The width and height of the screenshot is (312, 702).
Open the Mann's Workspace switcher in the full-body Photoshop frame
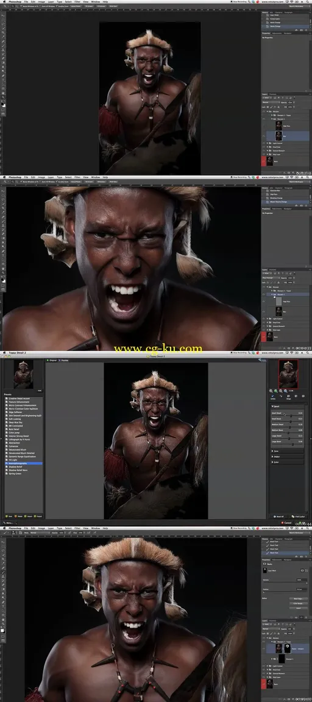[x=300, y=6]
